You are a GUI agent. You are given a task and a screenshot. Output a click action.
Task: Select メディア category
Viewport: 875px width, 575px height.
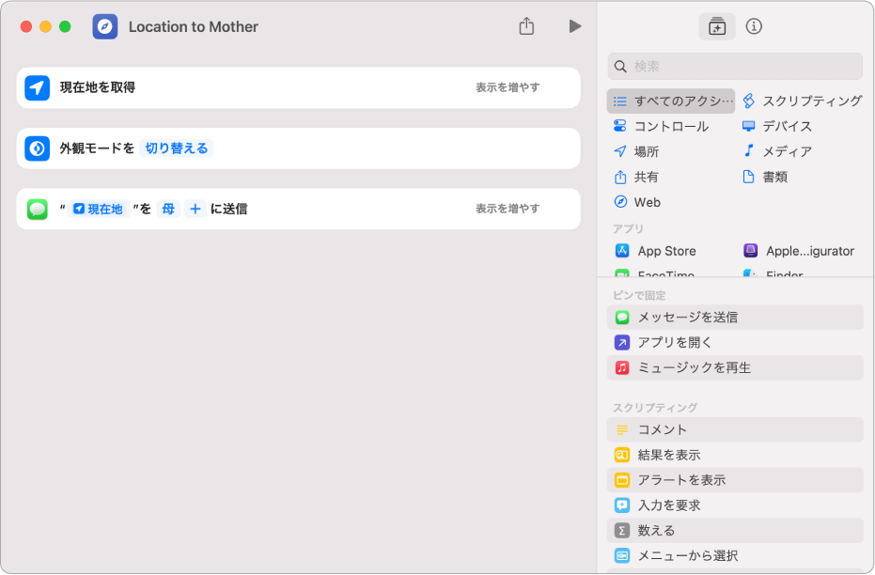click(776, 151)
